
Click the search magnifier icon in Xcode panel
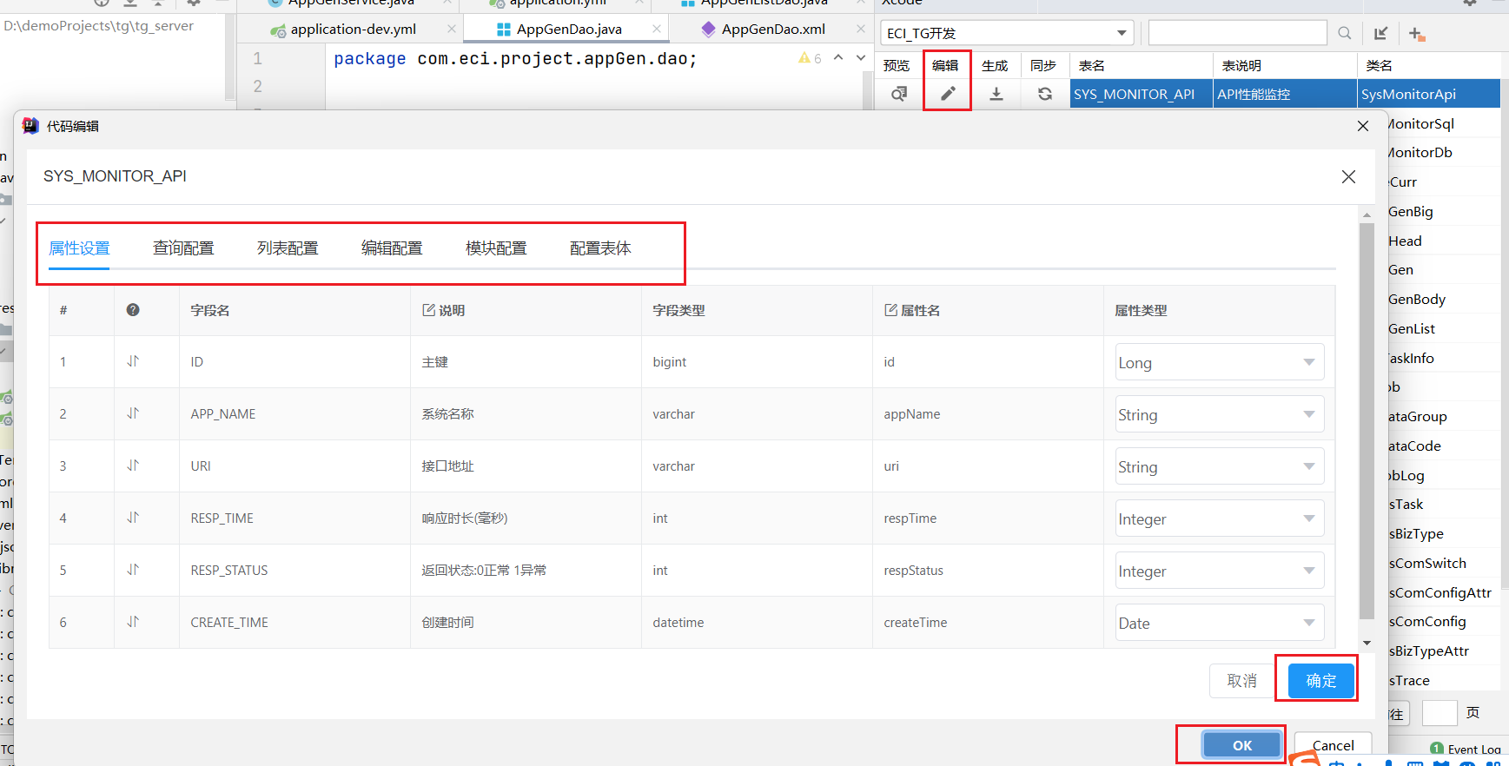point(1345,33)
